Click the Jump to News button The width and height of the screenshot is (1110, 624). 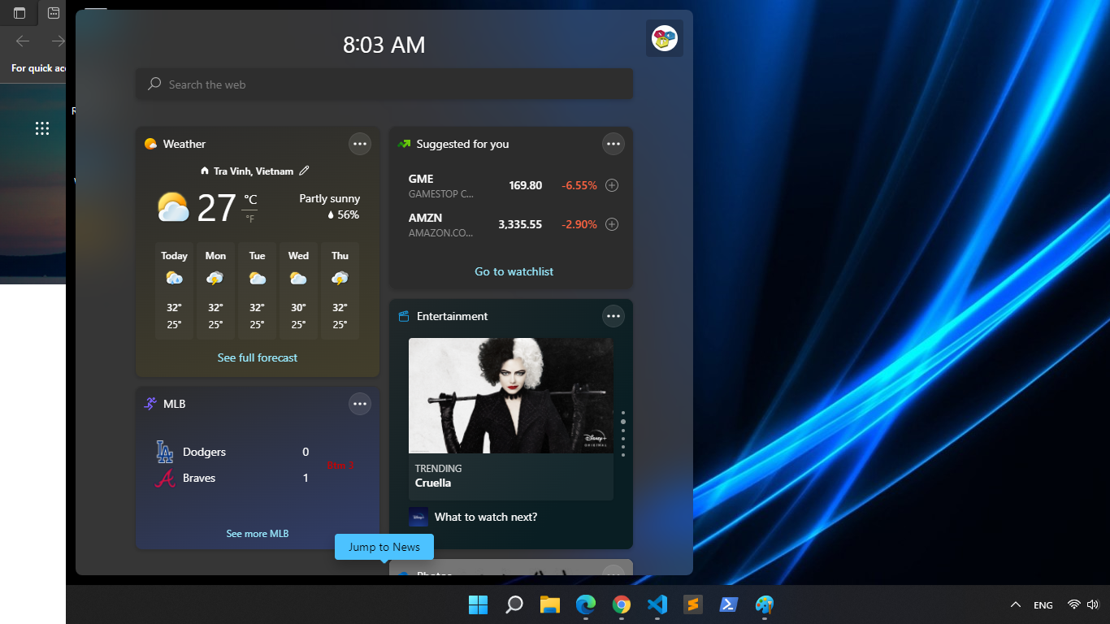384,547
